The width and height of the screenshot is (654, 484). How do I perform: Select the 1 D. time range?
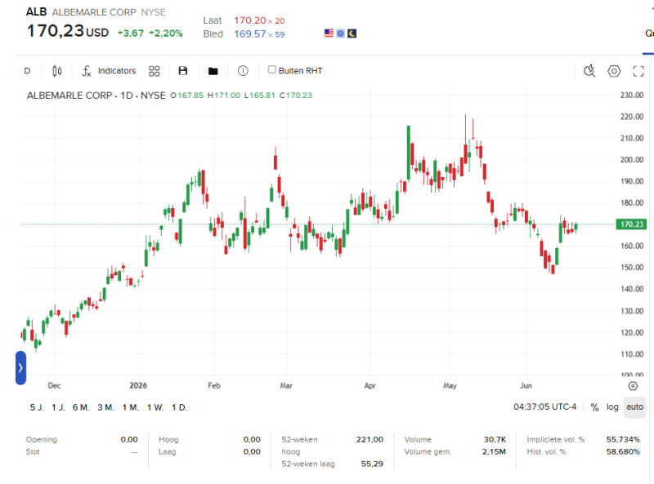pos(179,407)
